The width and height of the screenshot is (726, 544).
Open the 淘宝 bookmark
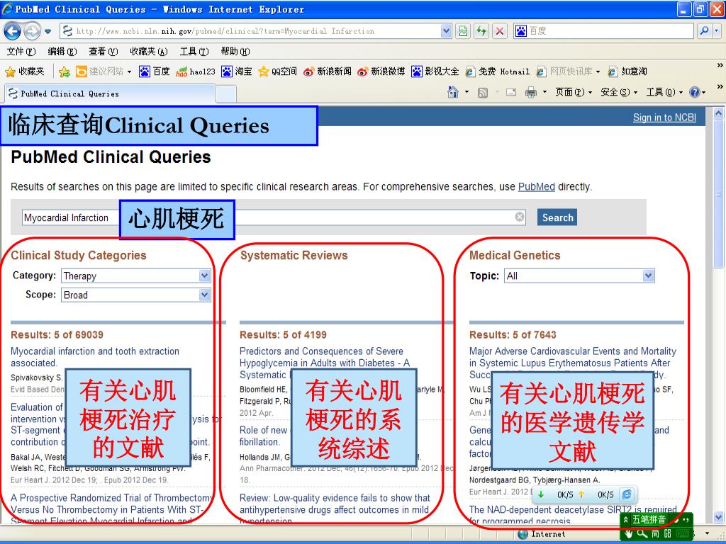pyautogui.click(x=237, y=72)
